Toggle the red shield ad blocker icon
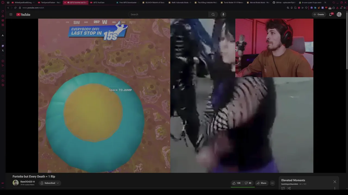Viewport: 348px width, 195px height. click(299, 8)
